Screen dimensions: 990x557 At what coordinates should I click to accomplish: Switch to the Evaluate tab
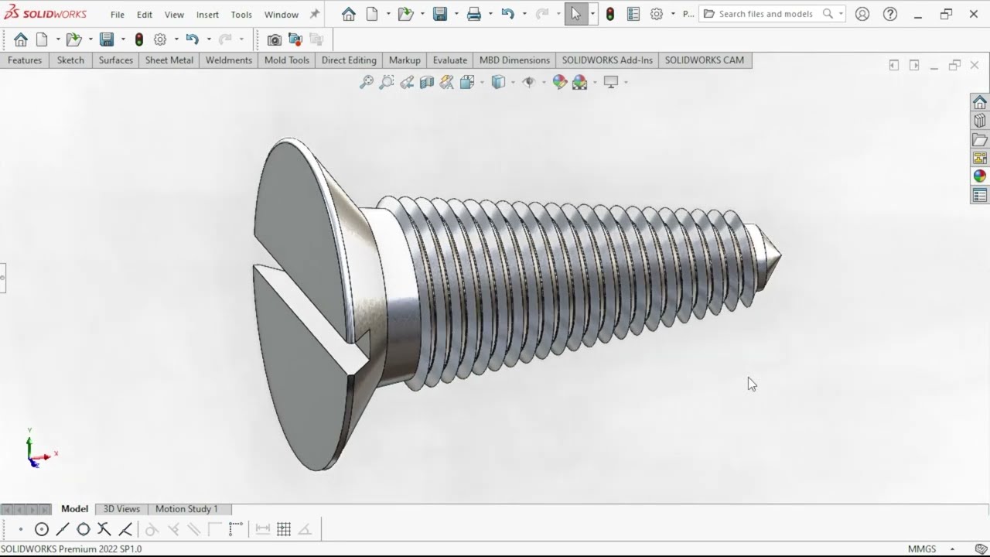pyautogui.click(x=450, y=60)
